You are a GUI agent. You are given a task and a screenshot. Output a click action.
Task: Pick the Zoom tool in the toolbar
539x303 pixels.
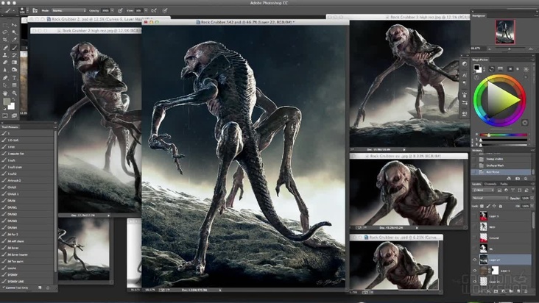pyautogui.click(x=14, y=91)
